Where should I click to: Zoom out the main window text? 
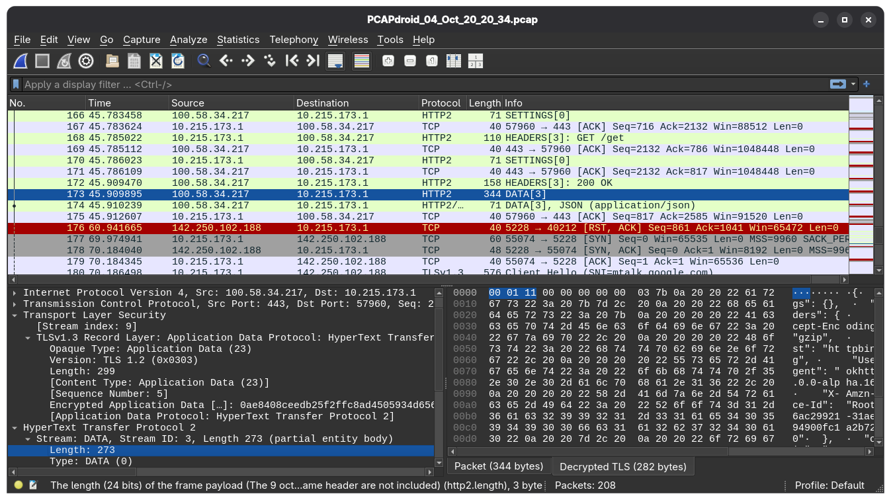(410, 61)
